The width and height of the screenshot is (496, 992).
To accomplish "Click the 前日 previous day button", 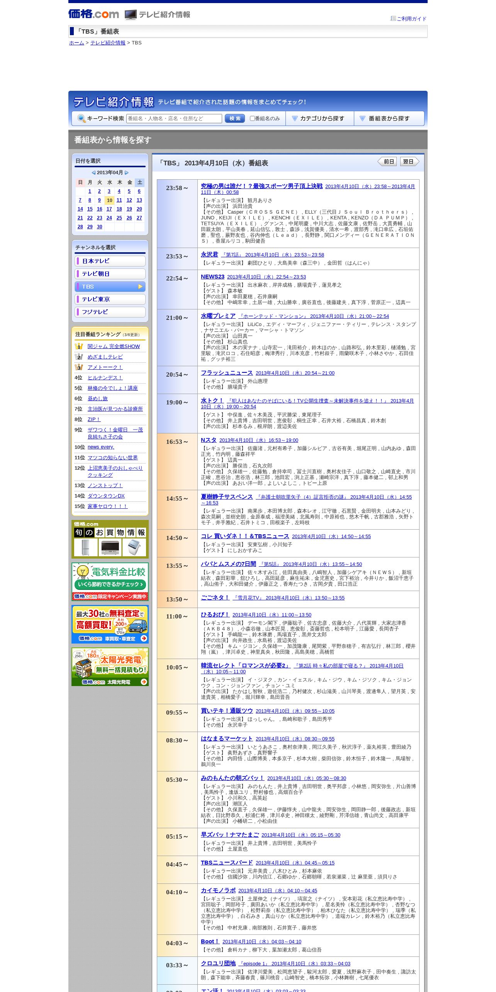I will point(387,161).
